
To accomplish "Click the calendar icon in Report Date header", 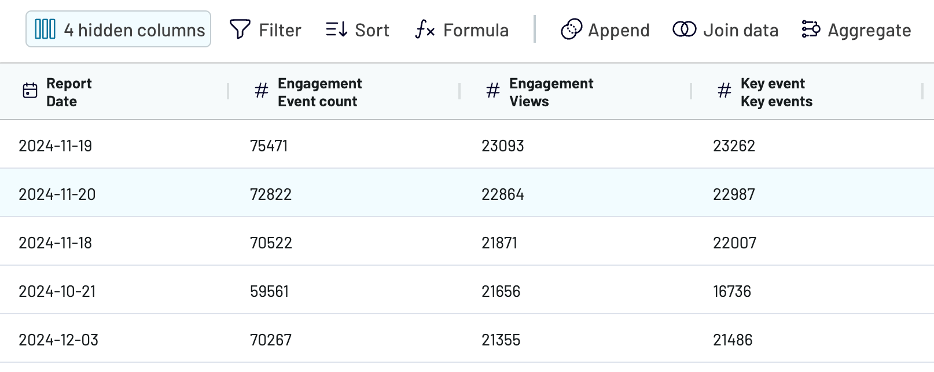I will click(30, 91).
